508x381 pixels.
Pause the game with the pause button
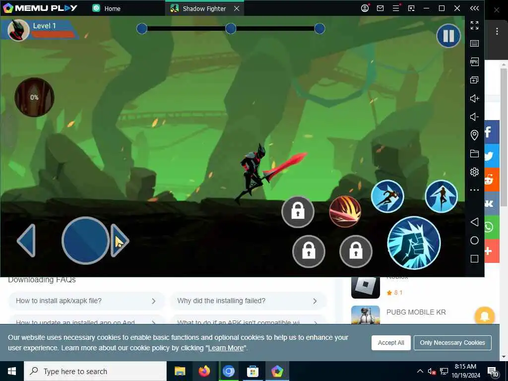coord(448,36)
